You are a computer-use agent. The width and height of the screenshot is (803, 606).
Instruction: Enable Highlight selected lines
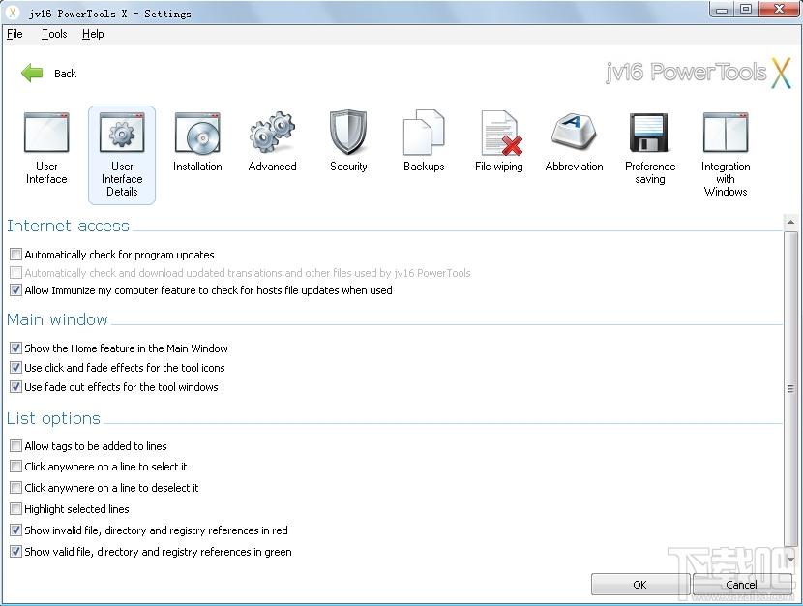(15, 508)
